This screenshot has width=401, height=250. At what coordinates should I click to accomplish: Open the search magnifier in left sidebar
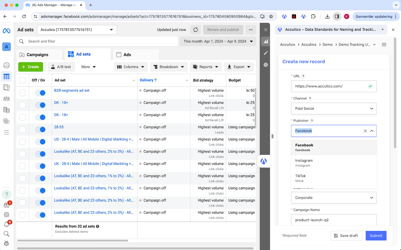(x=7, y=234)
